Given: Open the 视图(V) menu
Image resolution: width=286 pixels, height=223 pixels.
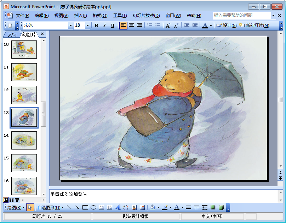Looking at the screenshot, I should pyautogui.click(x=62, y=16).
